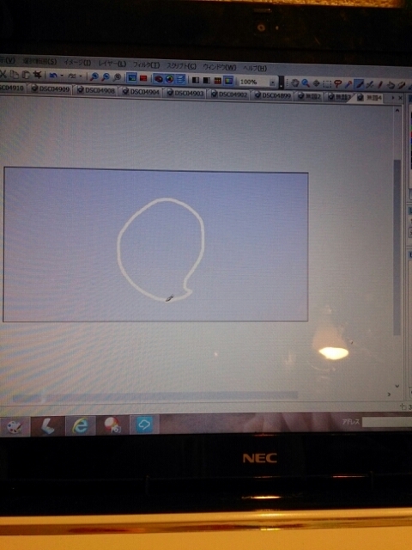Select the red lasso selection tool
Viewport: 412px width, 550px height.
point(337,83)
